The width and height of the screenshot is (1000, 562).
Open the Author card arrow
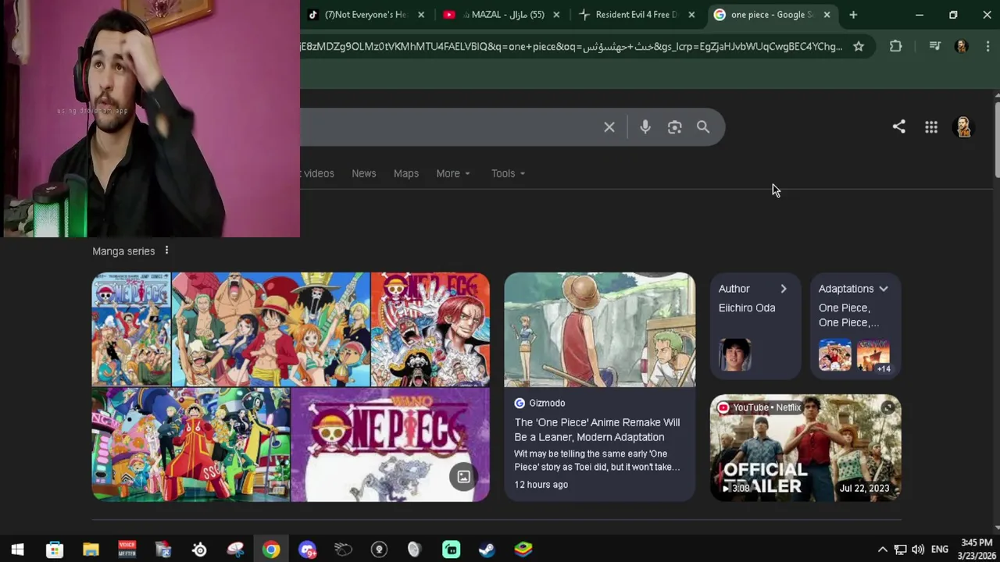784,289
